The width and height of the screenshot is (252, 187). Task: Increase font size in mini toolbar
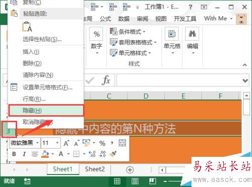pyautogui.click(x=66, y=143)
